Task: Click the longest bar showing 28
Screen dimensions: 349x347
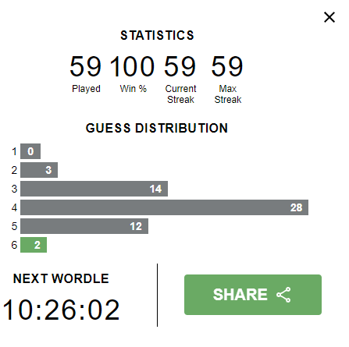Action: pos(164,207)
